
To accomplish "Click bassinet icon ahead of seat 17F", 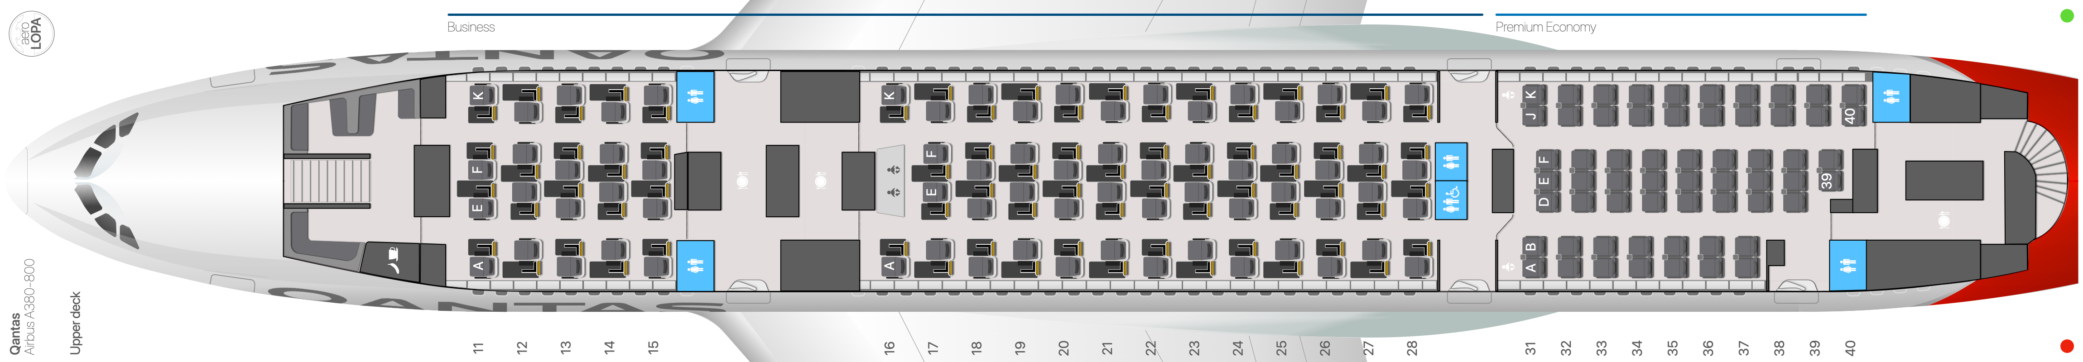I will (893, 170).
